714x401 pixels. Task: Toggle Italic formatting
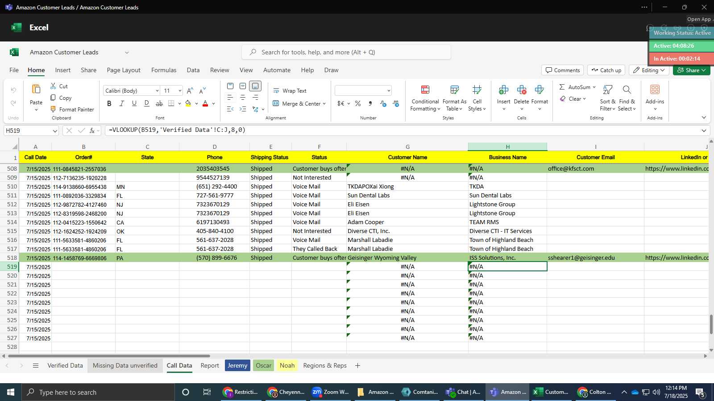pyautogui.click(x=121, y=103)
